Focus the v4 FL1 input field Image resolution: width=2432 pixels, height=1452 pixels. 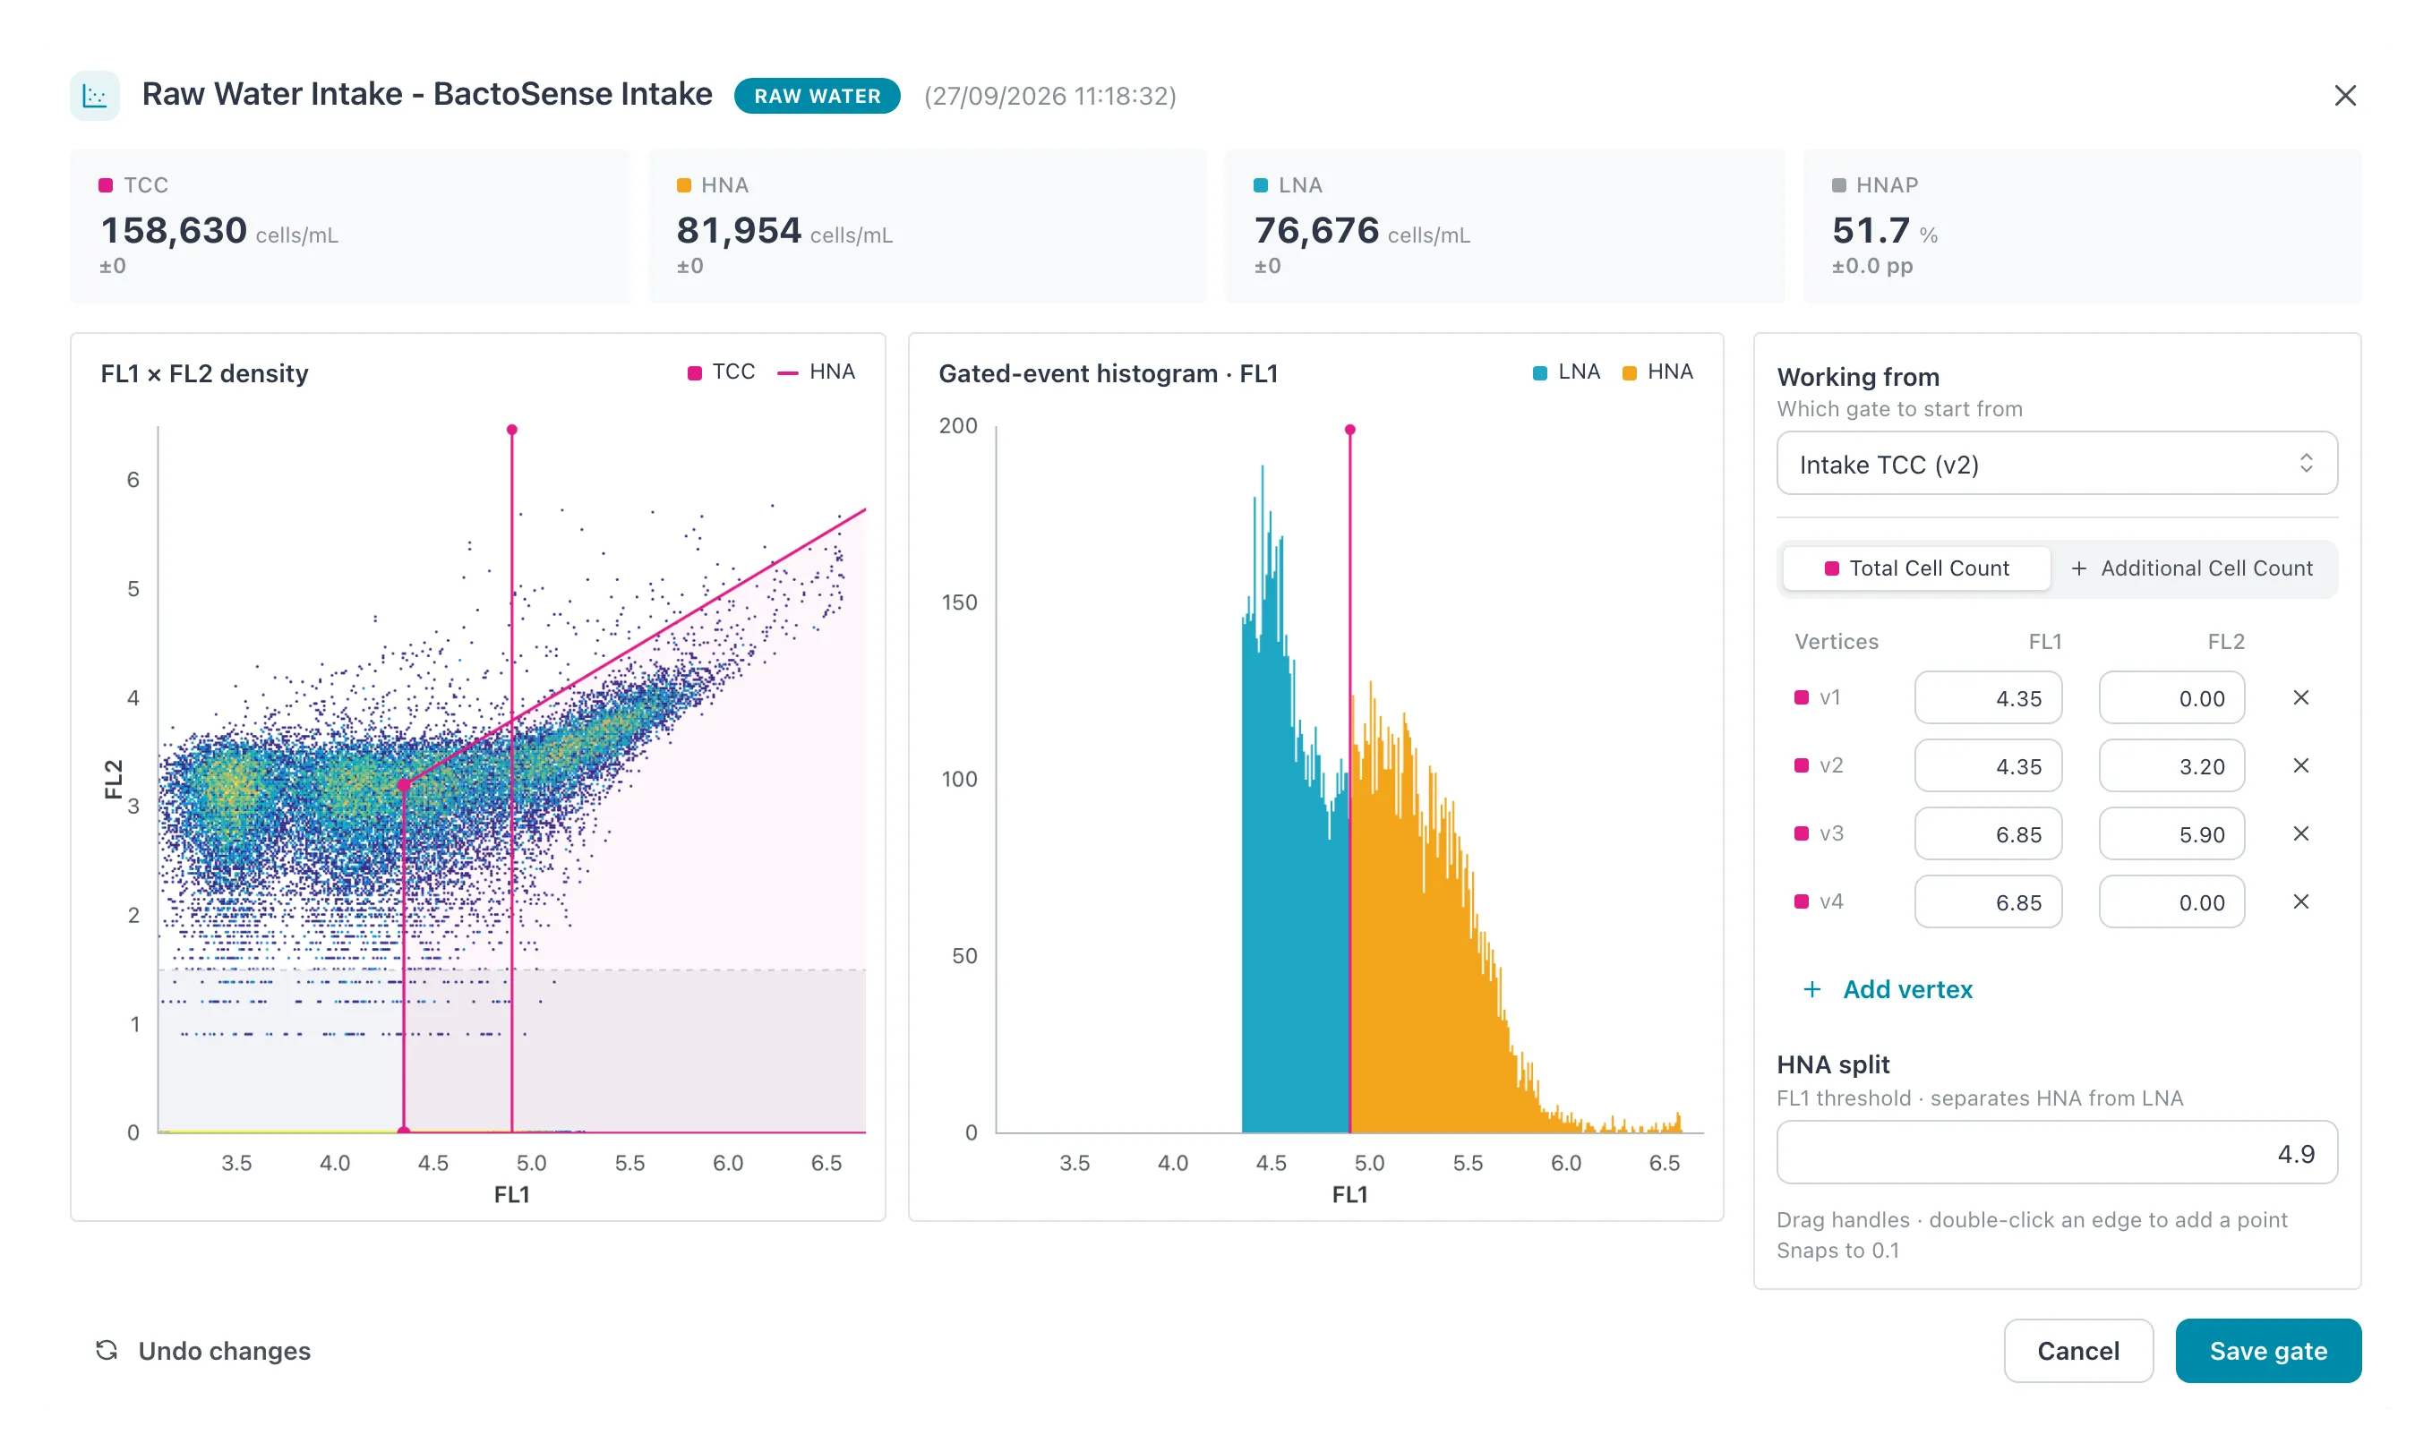click(1988, 902)
